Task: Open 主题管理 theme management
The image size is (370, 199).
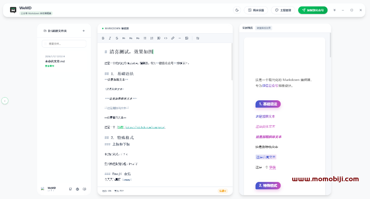Action: 283,10
